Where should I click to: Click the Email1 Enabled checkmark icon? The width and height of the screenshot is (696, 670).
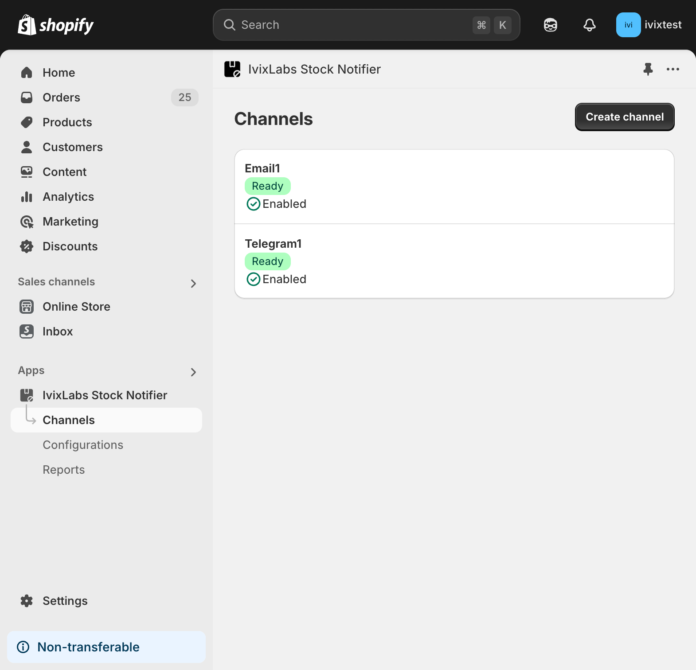click(x=253, y=204)
